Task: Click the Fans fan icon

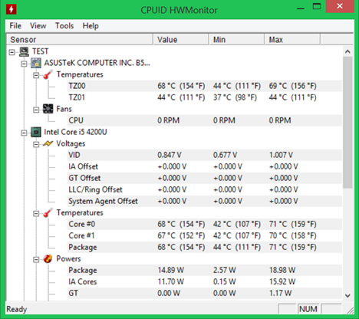Action: click(48, 109)
